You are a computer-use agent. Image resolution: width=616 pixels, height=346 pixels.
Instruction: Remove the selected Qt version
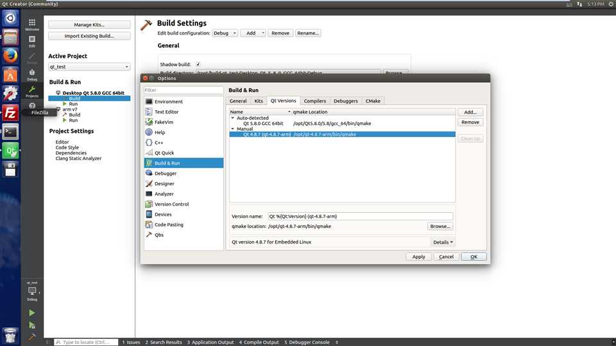pyautogui.click(x=470, y=122)
